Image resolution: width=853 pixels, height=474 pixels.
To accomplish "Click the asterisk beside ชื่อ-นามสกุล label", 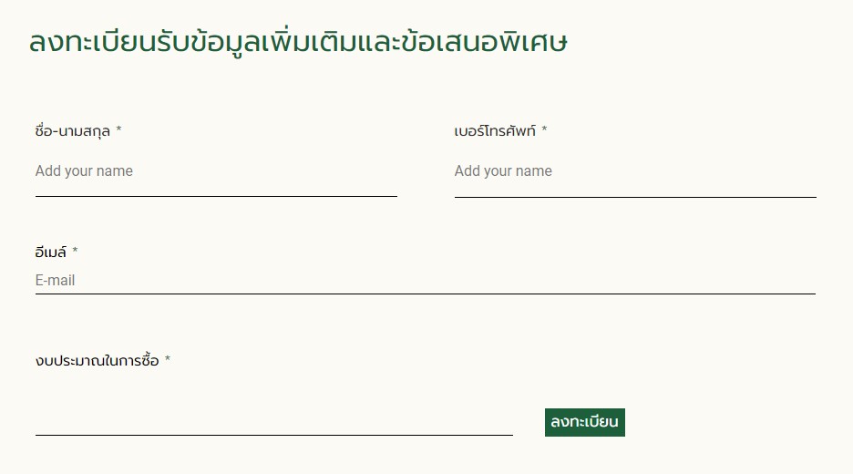I will pyautogui.click(x=118, y=130).
